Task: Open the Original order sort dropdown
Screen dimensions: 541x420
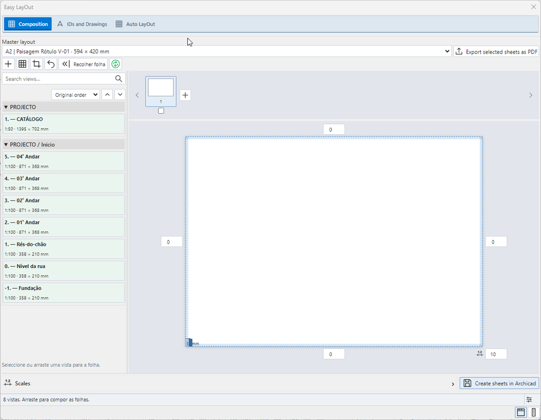Action: (x=76, y=95)
